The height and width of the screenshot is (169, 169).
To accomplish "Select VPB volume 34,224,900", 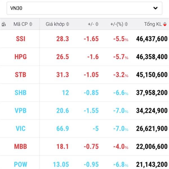I will (152, 111).
